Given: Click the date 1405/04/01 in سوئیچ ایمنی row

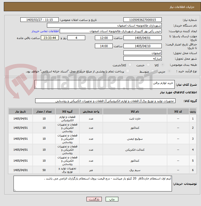Looking at the screenshot, I should pyautogui.click(x=20, y=139).
